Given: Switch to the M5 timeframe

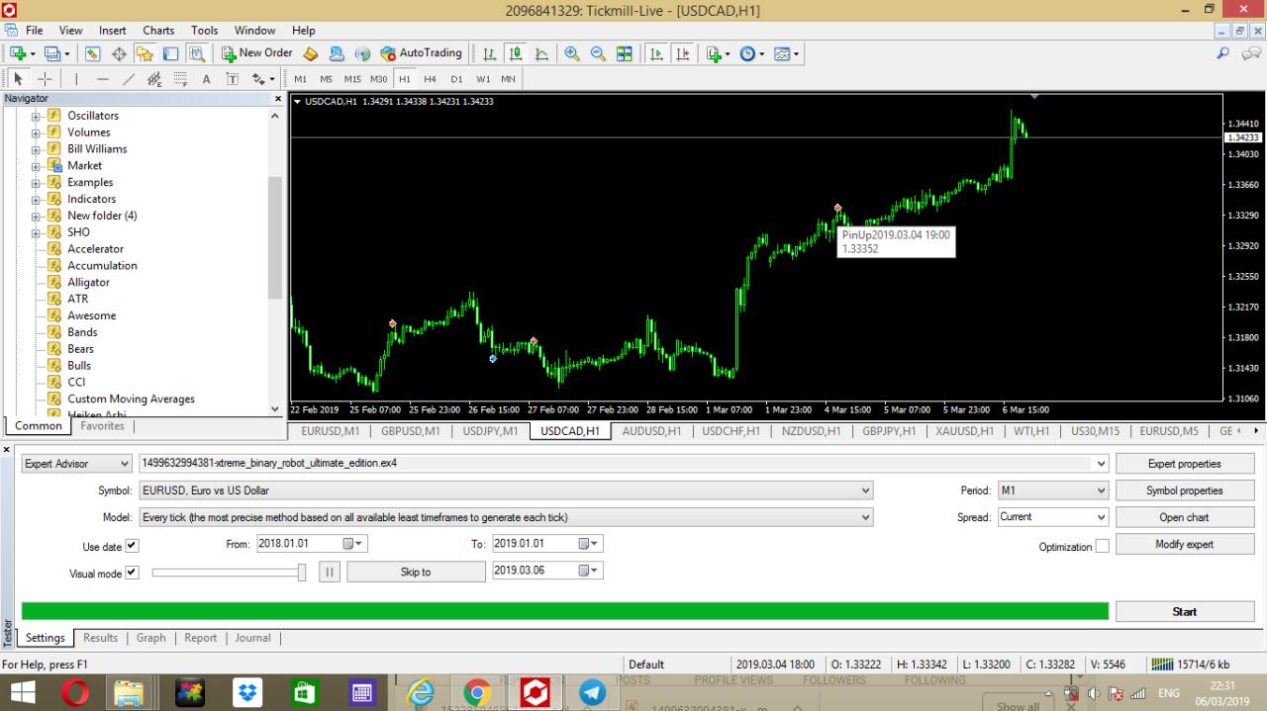Looking at the screenshot, I should [x=326, y=79].
